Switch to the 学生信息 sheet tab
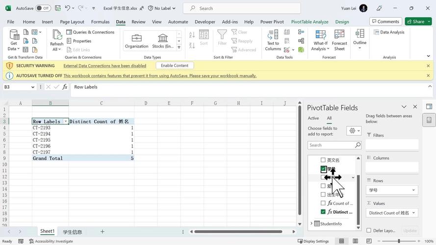This screenshot has height=245, width=436. tap(72, 232)
